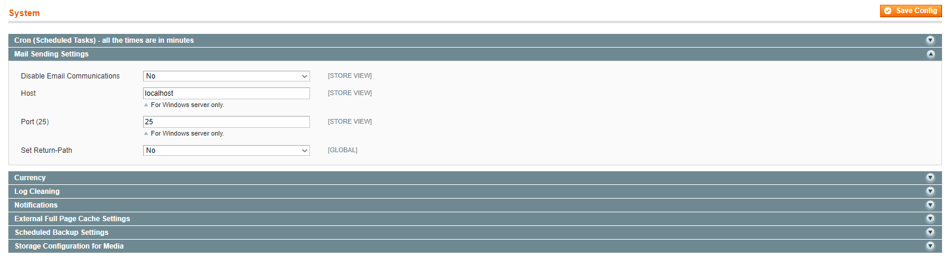The image size is (948, 267).
Task: Open the Currency section header
Action: pos(475,178)
